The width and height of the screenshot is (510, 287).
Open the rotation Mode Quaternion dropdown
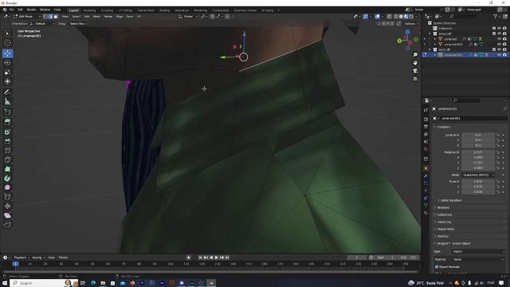pos(478,175)
